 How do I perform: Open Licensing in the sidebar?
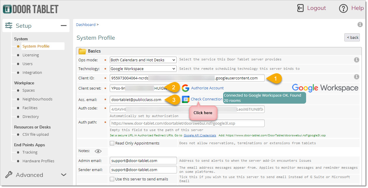pos(31,55)
